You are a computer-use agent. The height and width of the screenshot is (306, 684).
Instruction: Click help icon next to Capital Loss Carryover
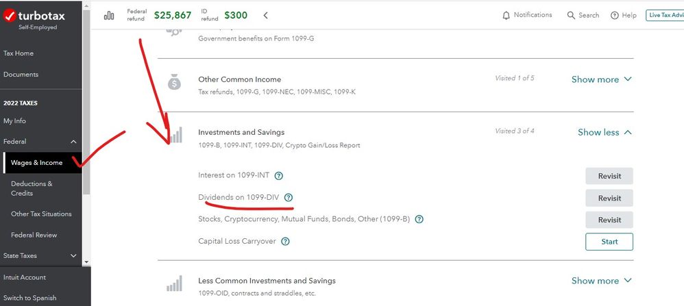(x=285, y=241)
